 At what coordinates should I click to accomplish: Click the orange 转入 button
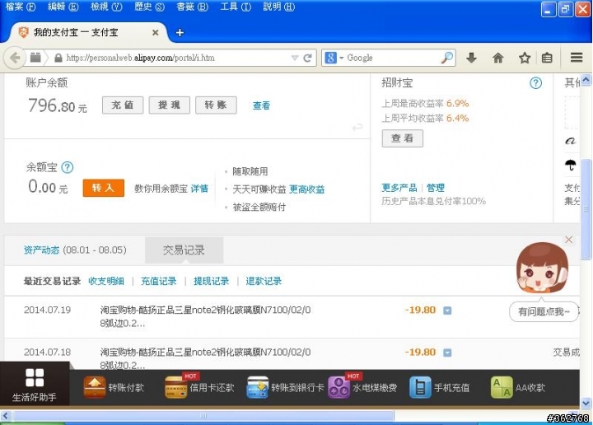pyautogui.click(x=103, y=188)
